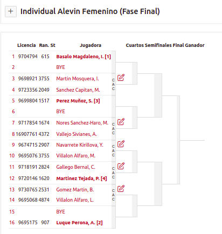Select player Martin Mosquera, I.

[x=78, y=79]
